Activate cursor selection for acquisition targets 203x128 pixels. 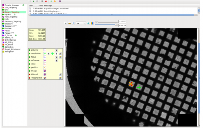pyautogui.click(x=56, y=54)
